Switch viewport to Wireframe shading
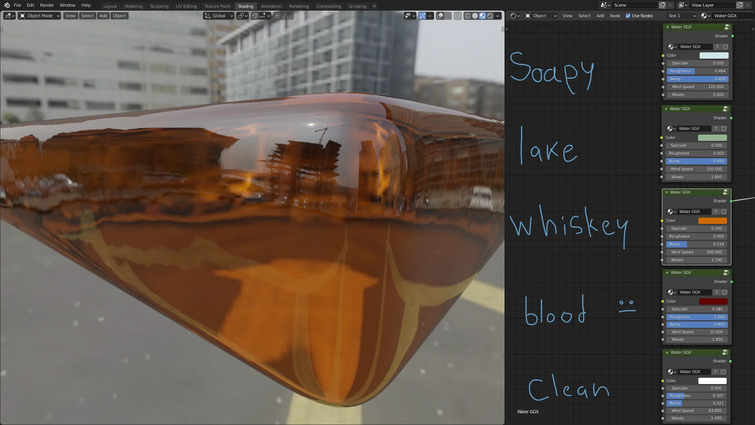 tap(467, 16)
